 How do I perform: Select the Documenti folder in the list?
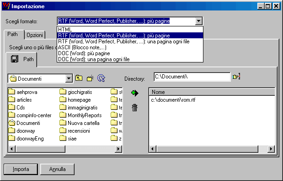(24, 123)
